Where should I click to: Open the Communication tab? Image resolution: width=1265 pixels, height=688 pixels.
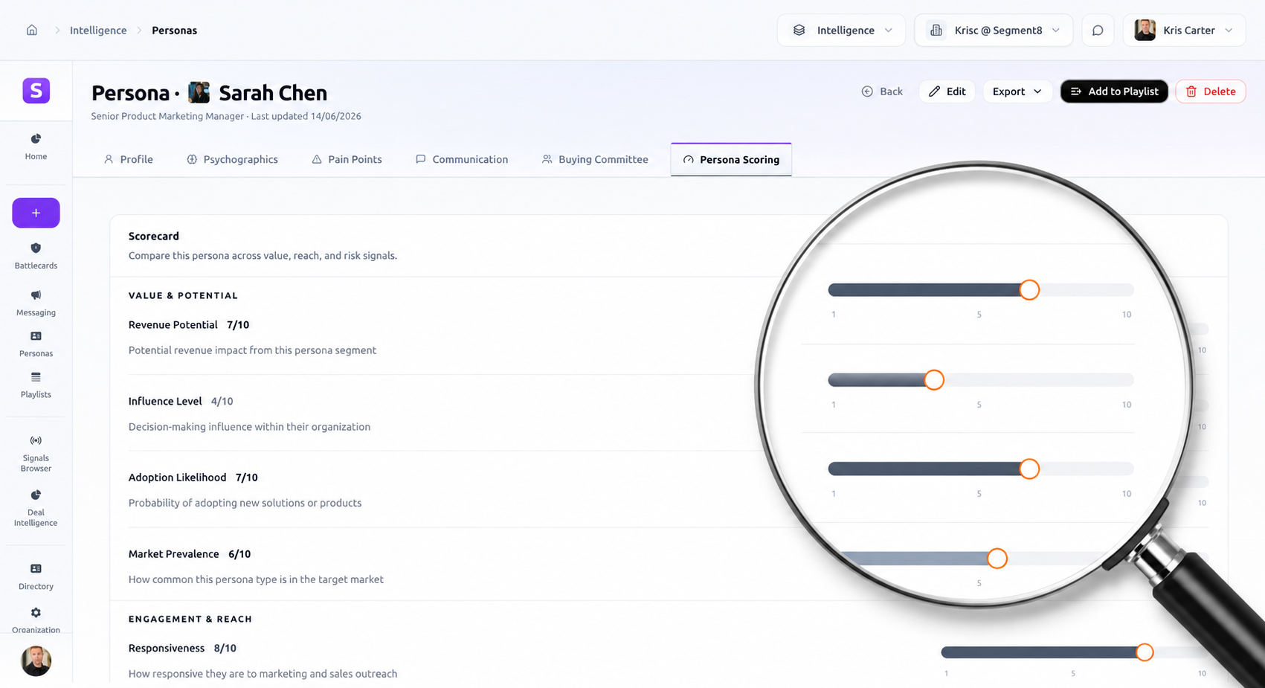462,159
